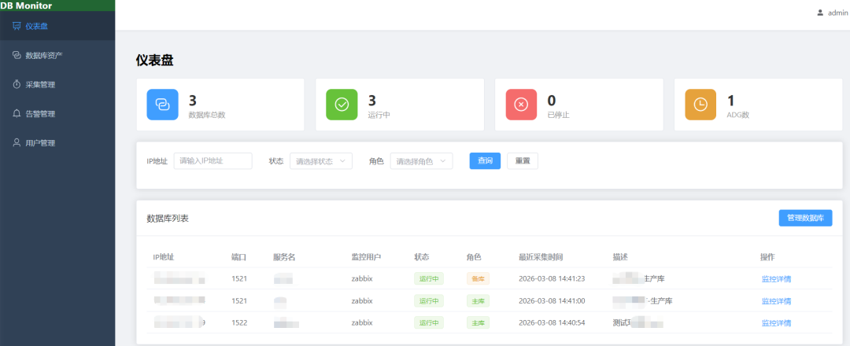Open 监控详情 for the 14:41:23 row
The image size is (850, 346).
point(776,279)
